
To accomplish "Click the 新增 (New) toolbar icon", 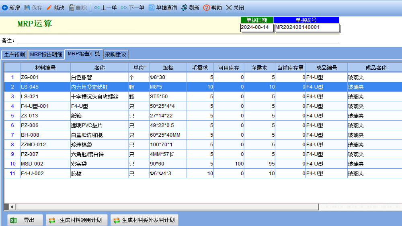I will click(x=5, y=8).
